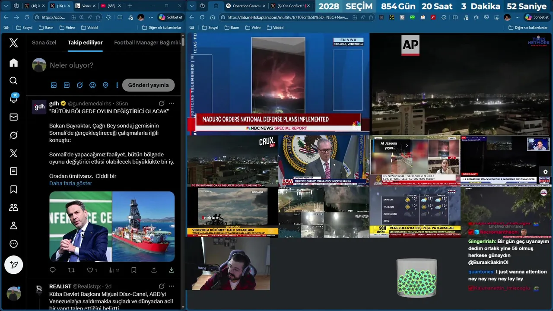The width and height of the screenshot is (553, 311).
Task: Open the X search/explore icon
Action: (x=13, y=81)
